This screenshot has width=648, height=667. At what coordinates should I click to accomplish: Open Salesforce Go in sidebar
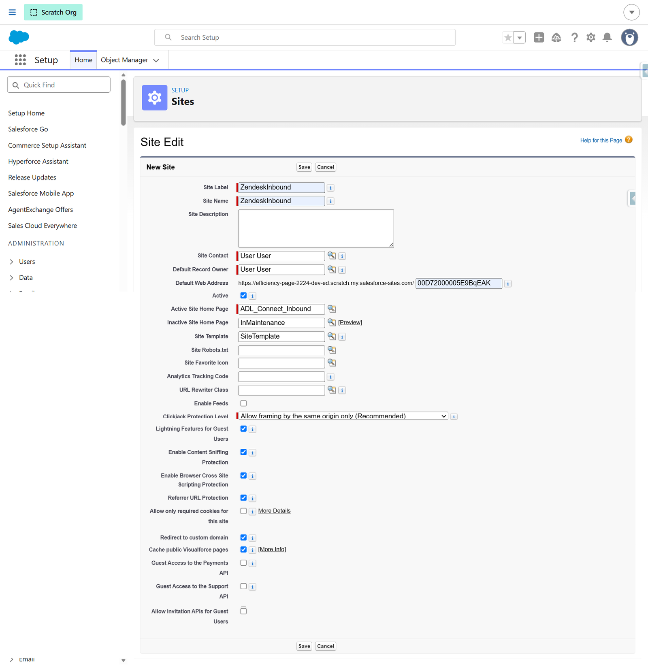[28, 129]
